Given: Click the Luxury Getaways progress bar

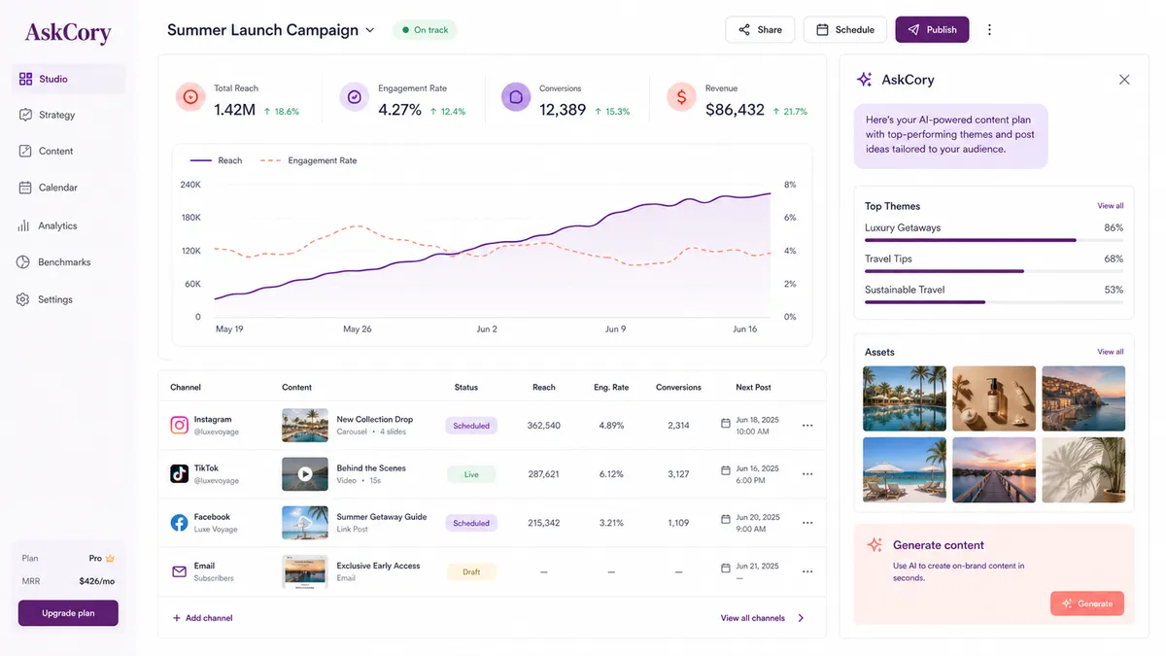Looking at the screenshot, I should pos(994,240).
